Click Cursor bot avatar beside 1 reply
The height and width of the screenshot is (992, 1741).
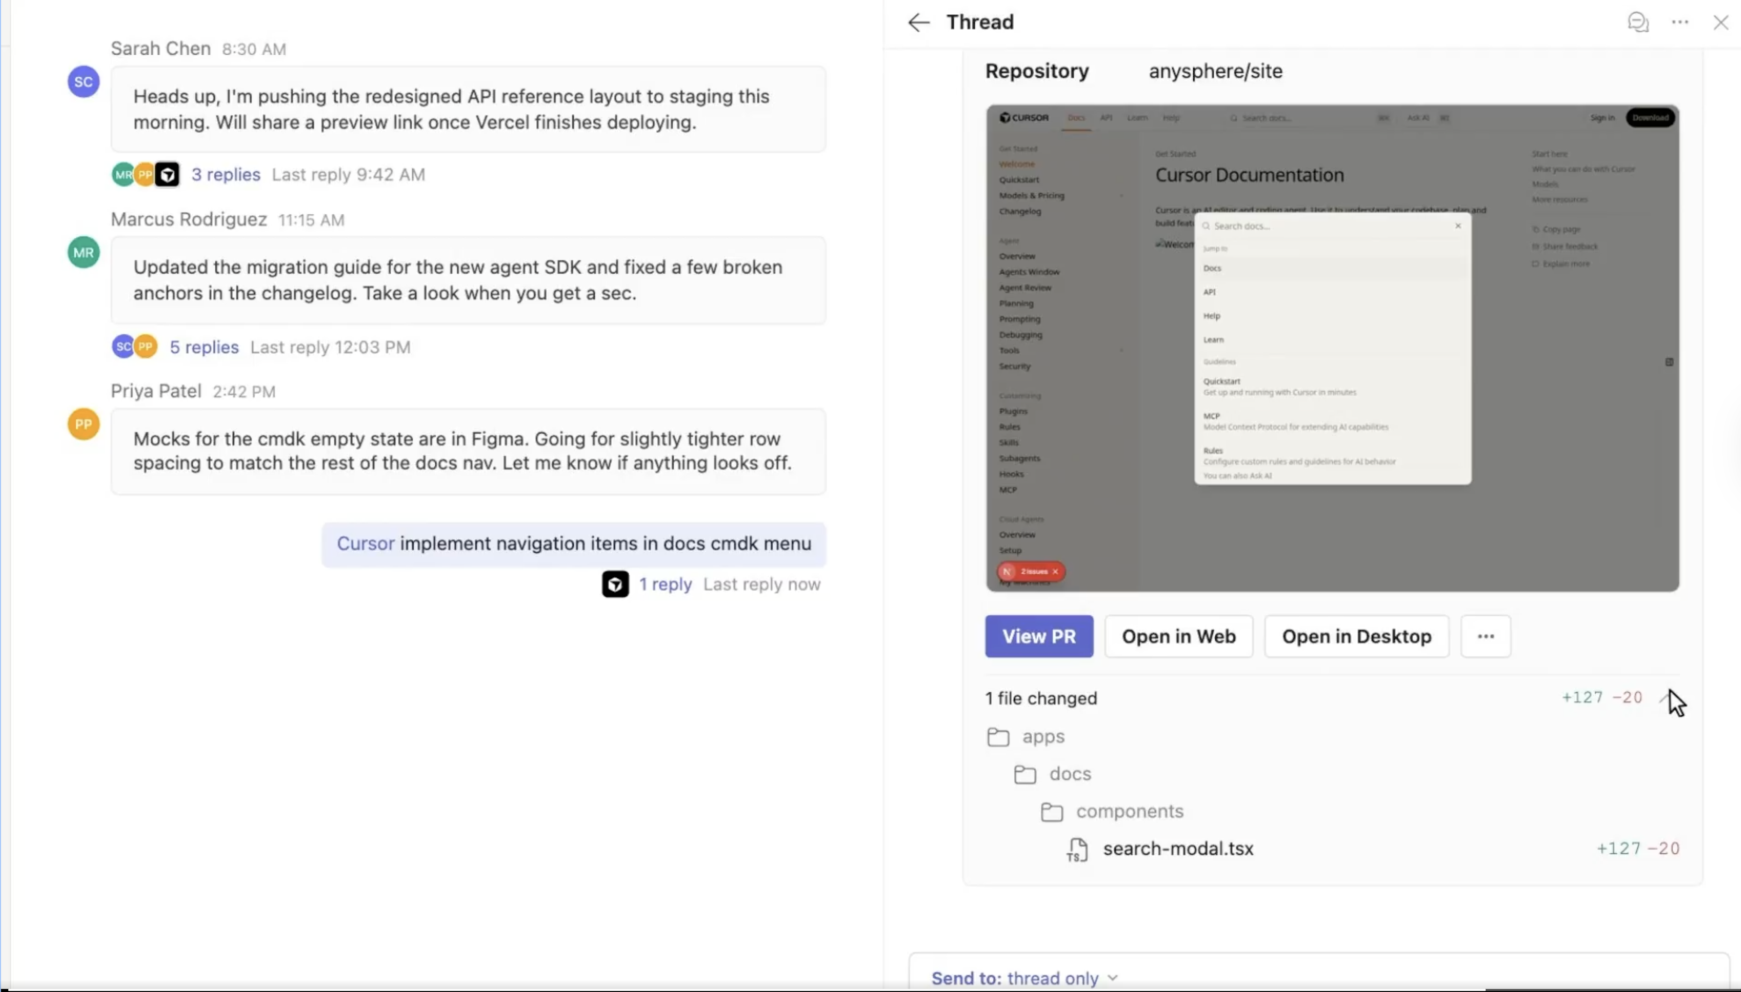pos(615,584)
